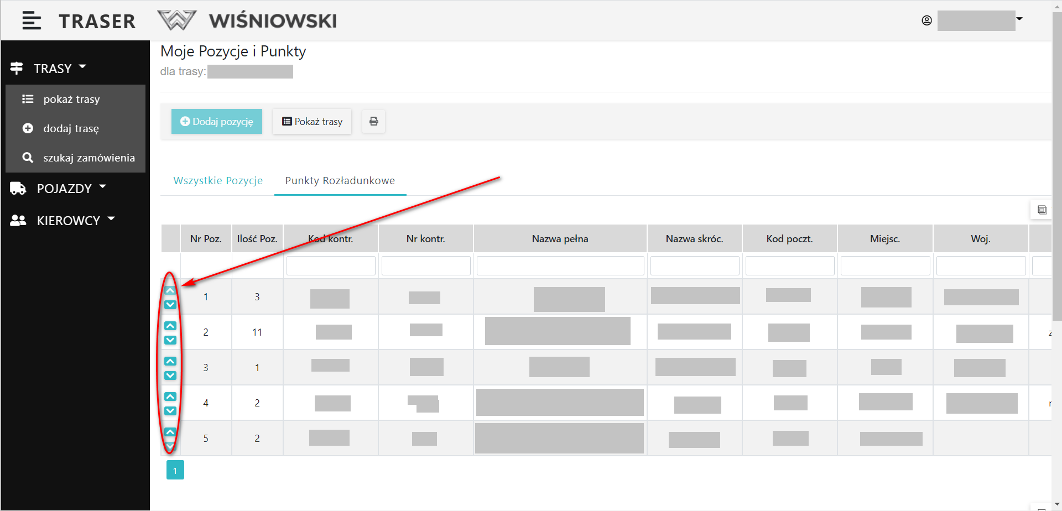
Task: Go to page 1 in pagination
Action: coord(175,470)
